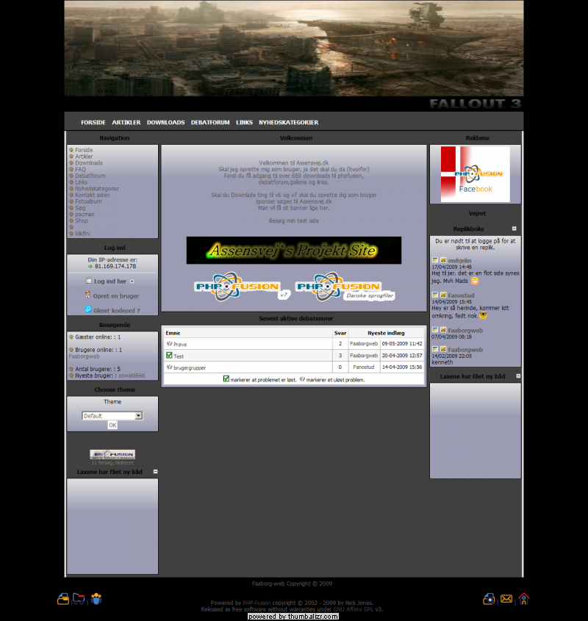Open FAQ in the Navigation panel
The image size is (588, 621).
[80, 169]
